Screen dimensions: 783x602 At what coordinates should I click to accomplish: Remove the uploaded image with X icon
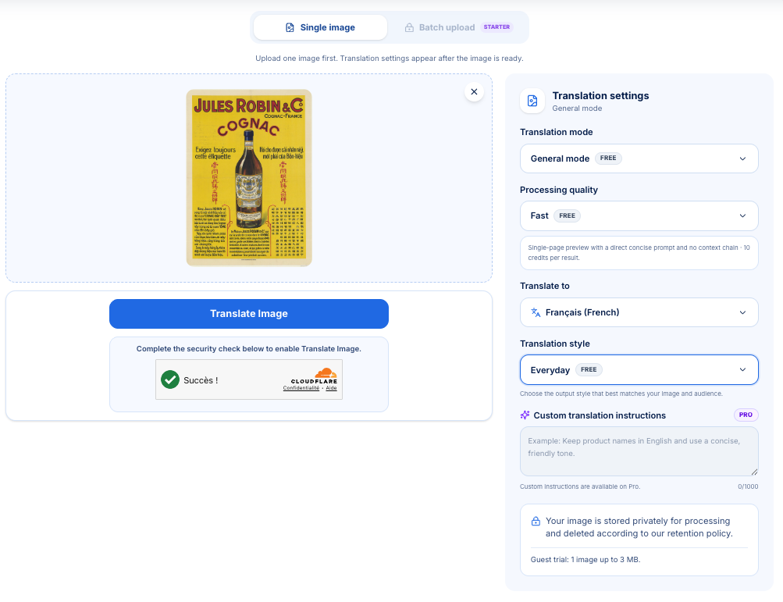(474, 92)
